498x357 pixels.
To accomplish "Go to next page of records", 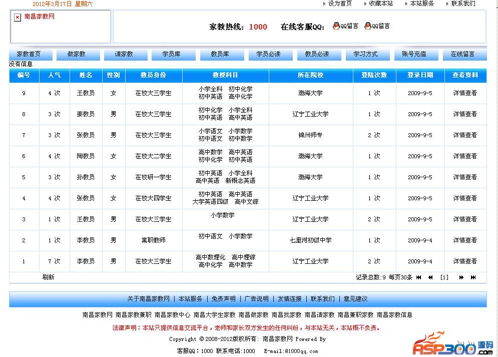I will pos(461,277).
